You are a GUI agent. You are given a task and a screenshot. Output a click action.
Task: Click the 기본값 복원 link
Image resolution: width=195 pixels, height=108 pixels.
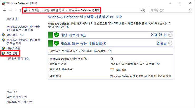[13, 48]
